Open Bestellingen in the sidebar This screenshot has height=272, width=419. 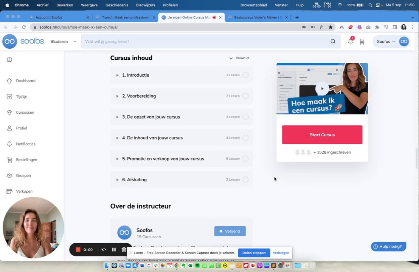tap(26, 160)
